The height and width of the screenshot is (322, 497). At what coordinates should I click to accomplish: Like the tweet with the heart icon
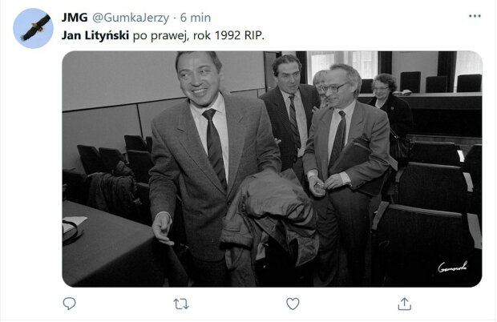(293, 304)
